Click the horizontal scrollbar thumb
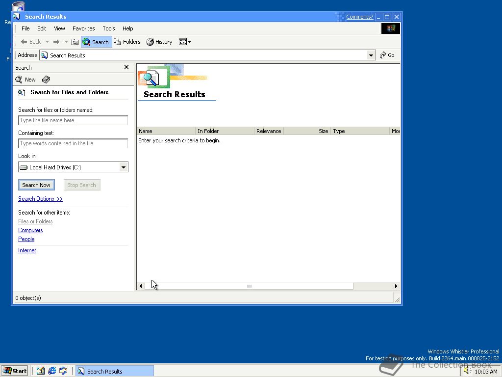The image size is (502, 377). click(249, 286)
